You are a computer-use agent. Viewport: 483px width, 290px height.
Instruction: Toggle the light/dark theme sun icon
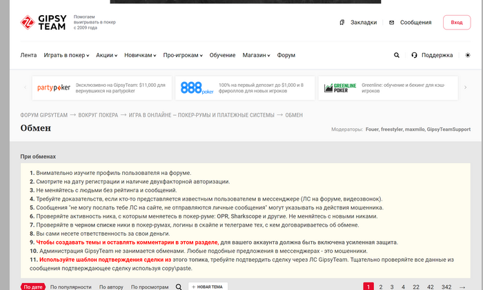click(468, 55)
